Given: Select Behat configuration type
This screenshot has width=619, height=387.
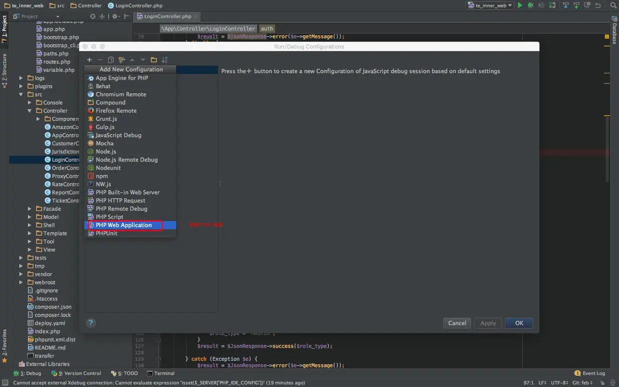Looking at the screenshot, I should click(130, 86).
